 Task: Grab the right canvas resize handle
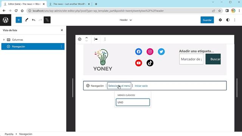[237, 88]
